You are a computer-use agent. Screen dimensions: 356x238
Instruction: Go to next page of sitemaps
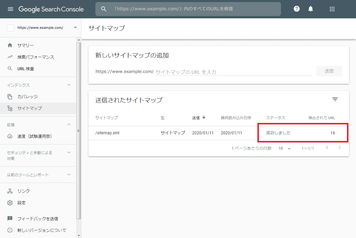coord(340,148)
